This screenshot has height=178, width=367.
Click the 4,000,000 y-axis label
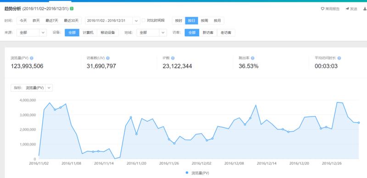pyautogui.click(x=28, y=100)
